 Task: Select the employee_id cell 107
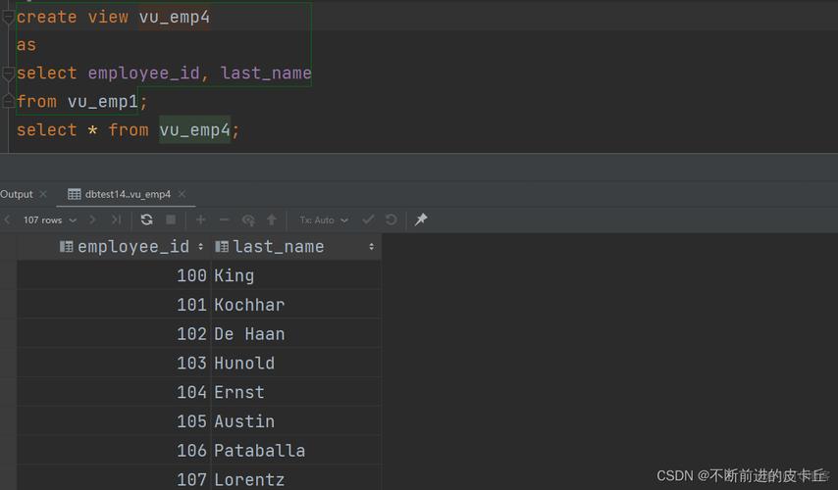[114, 479]
